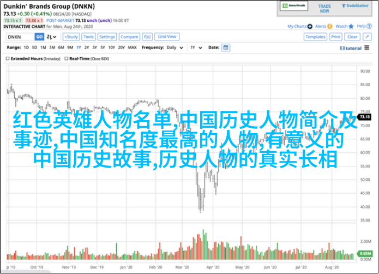Viewport: 379px width, 274px height.
Task: Open Help link
Action: tap(361, 26)
